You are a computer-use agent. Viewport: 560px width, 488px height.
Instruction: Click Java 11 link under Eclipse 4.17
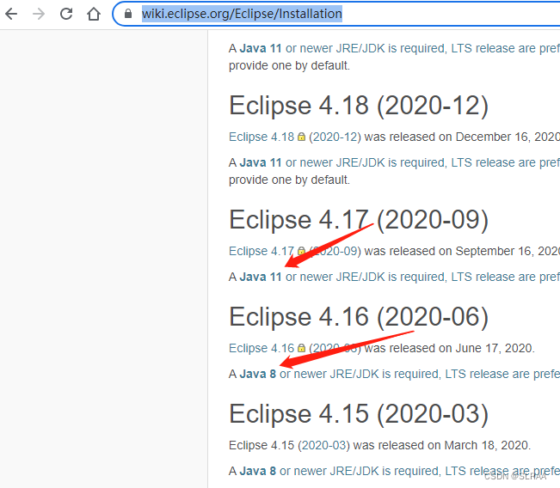[261, 277]
